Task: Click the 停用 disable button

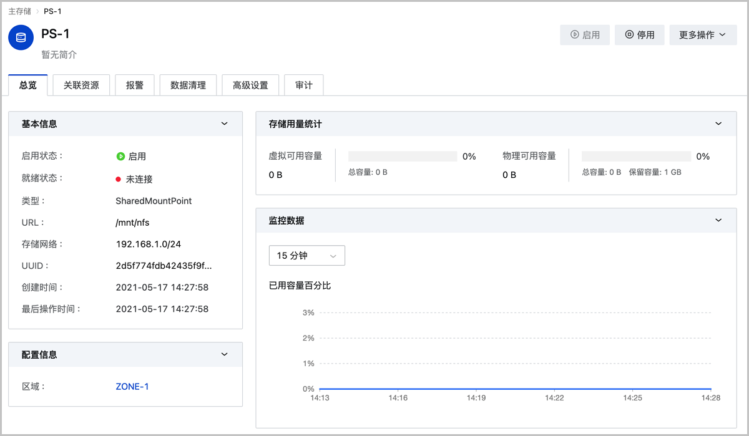Action: pos(639,35)
